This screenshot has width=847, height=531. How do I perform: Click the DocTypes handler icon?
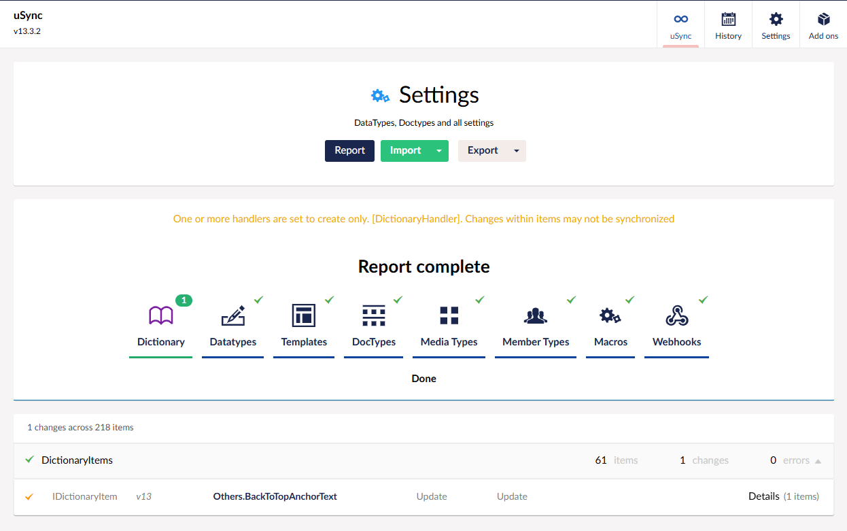[374, 316]
